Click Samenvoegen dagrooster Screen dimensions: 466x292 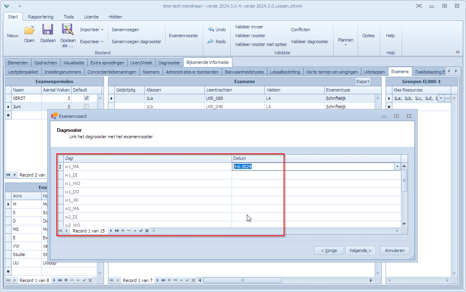(136, 42)
